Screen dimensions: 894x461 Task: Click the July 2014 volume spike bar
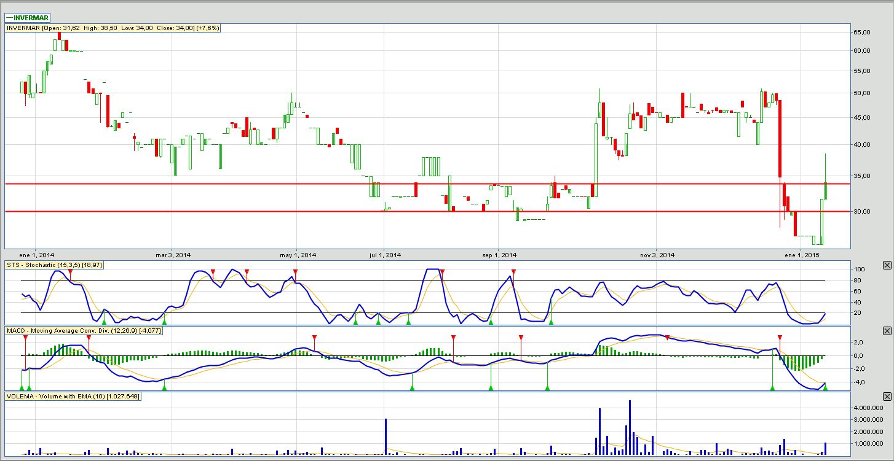point(386,436)
